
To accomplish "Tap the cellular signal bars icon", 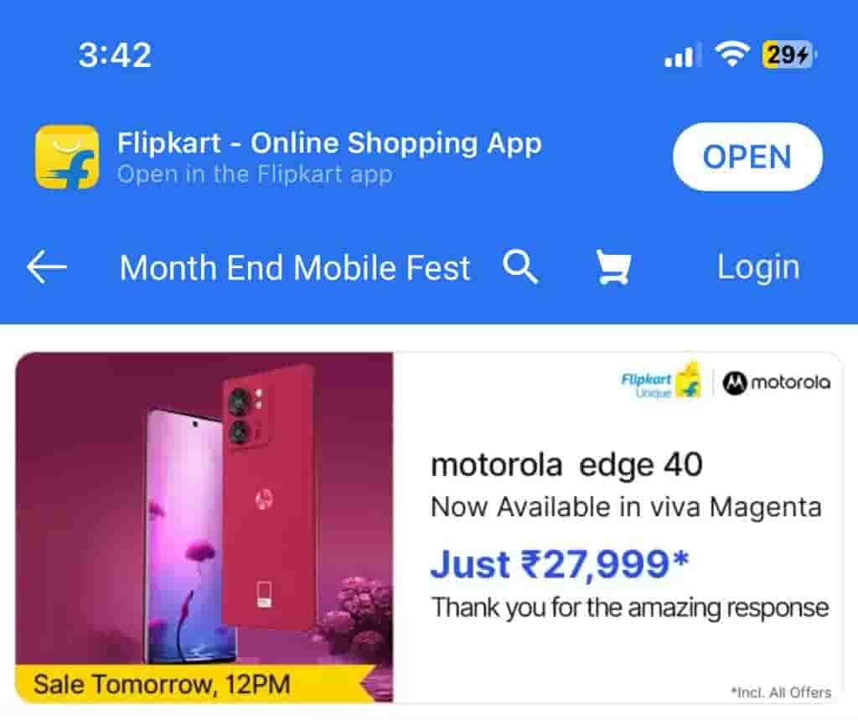I will tap(680, 55).
